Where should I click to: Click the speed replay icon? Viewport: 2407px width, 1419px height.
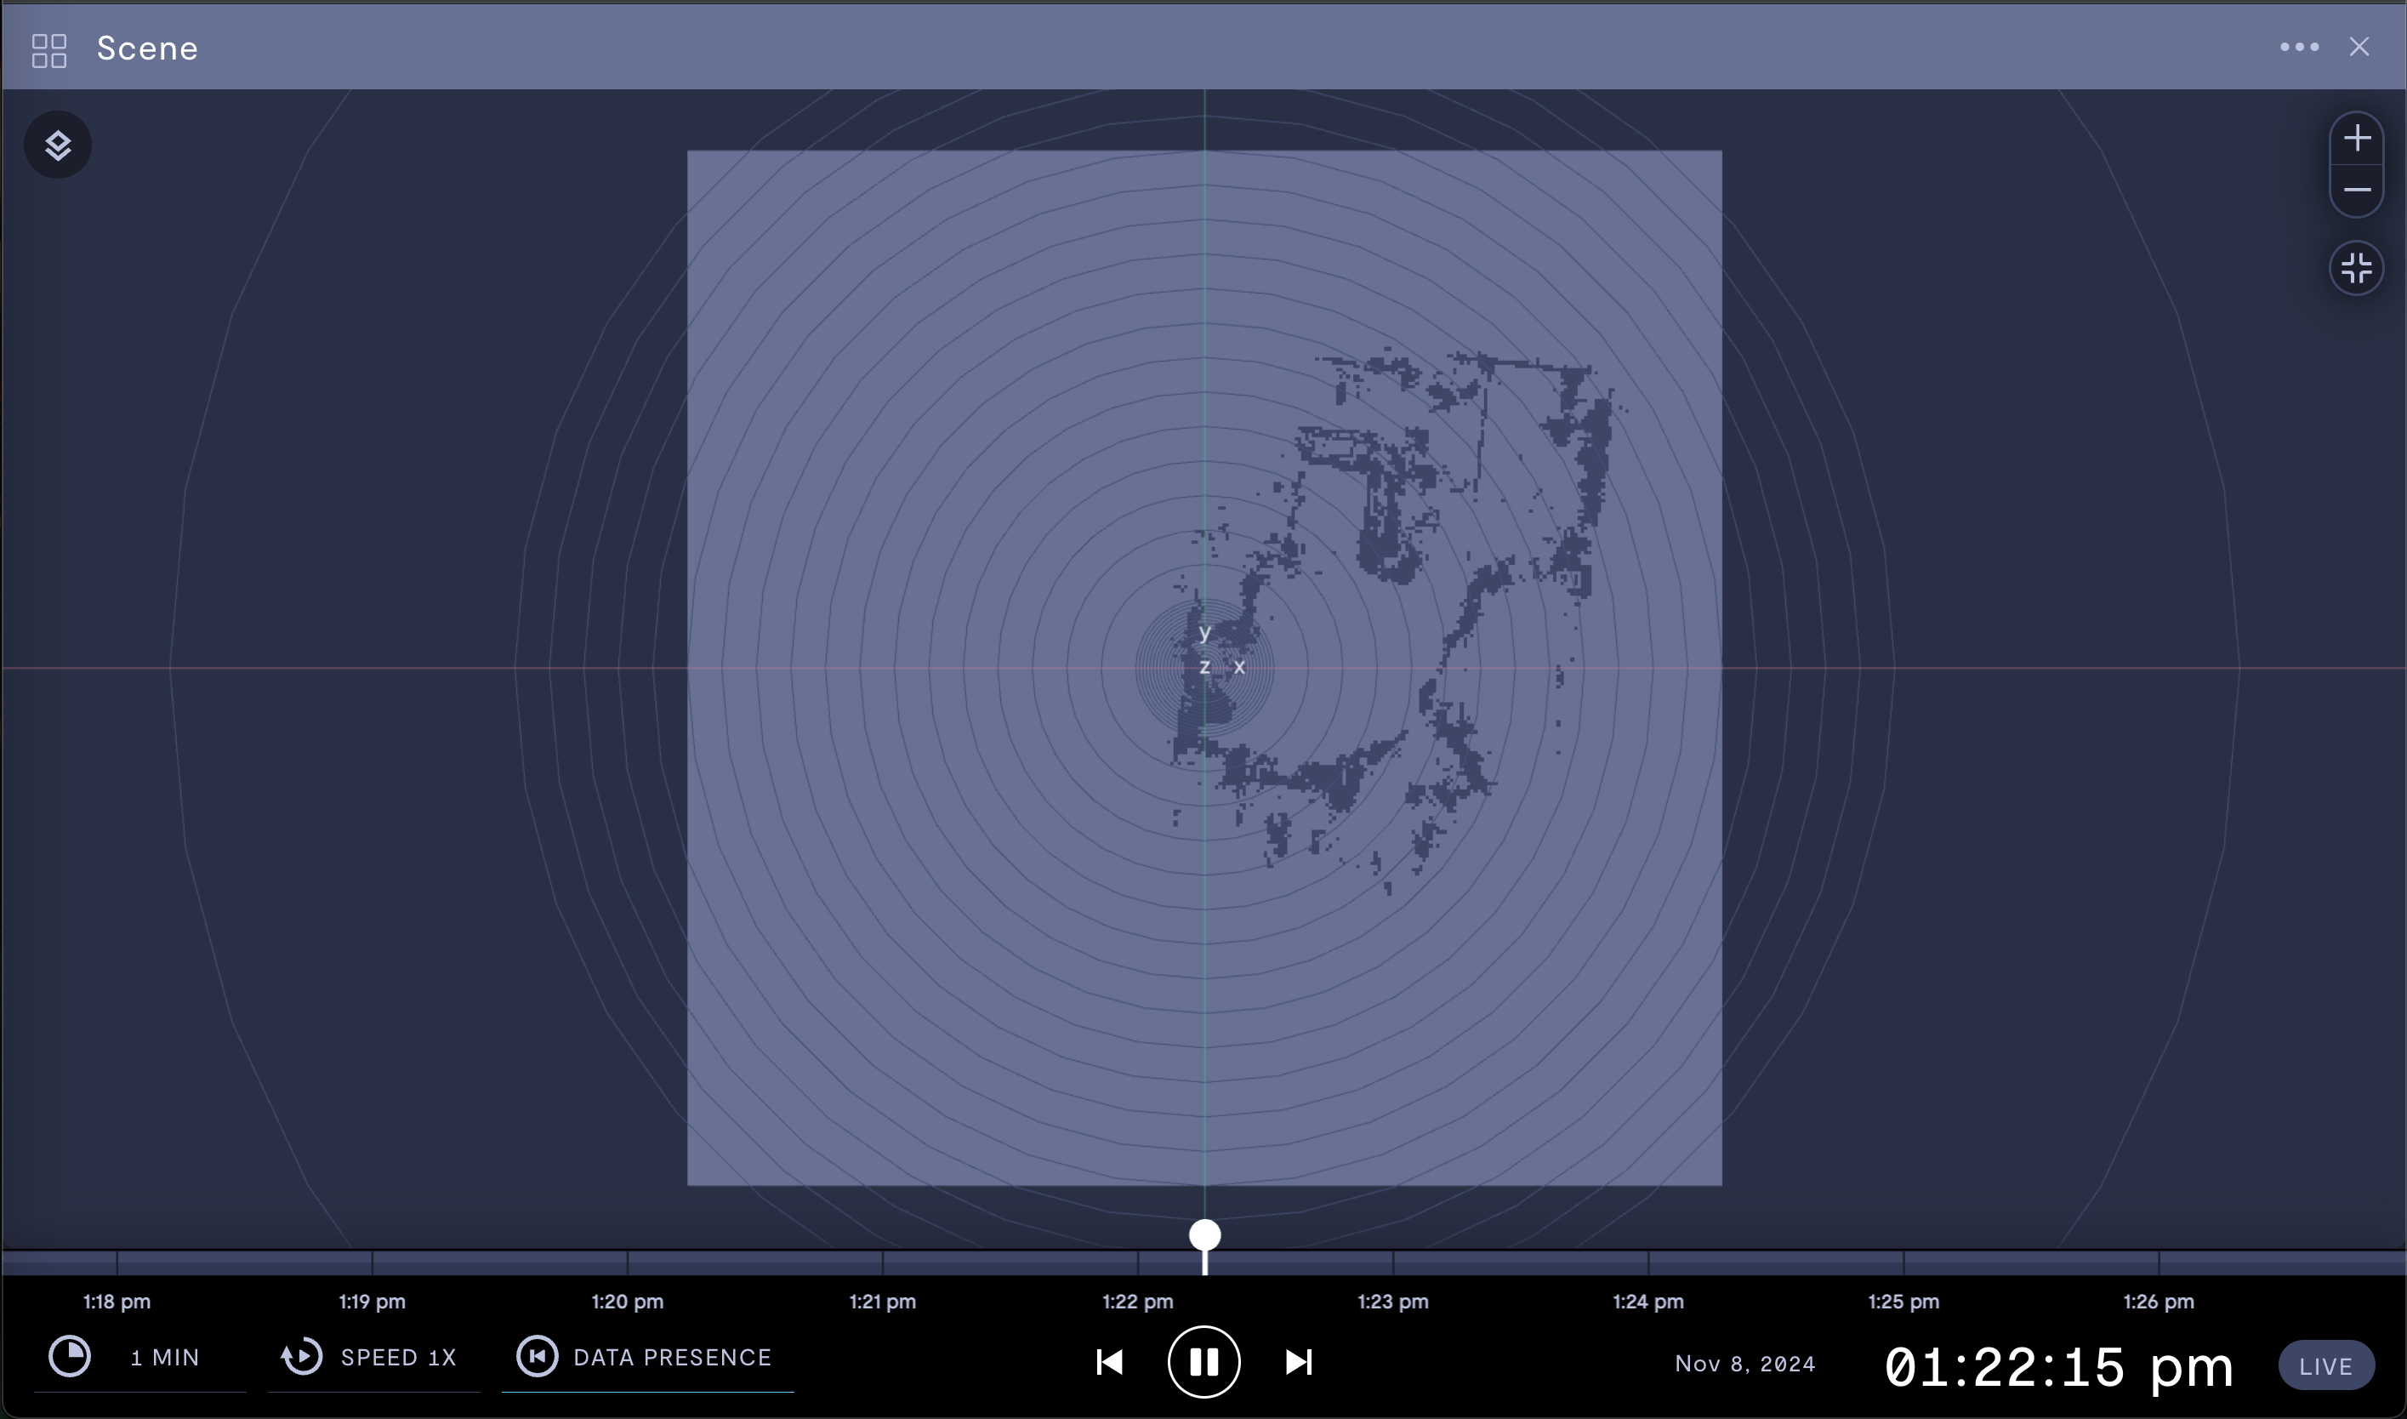point(301,1357)
